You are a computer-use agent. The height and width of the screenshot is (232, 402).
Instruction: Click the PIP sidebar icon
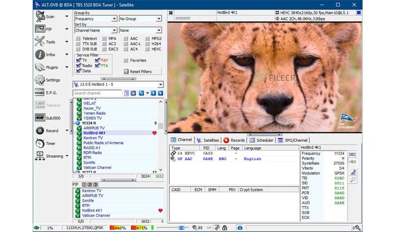[x=40, y=29]
